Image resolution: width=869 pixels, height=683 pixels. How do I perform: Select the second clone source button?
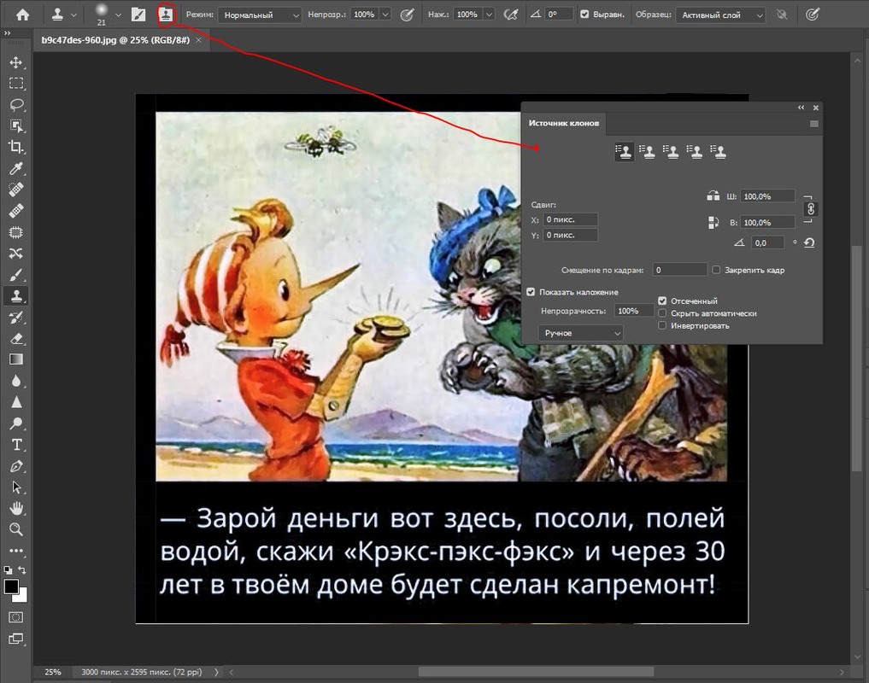tap(648, 151)
